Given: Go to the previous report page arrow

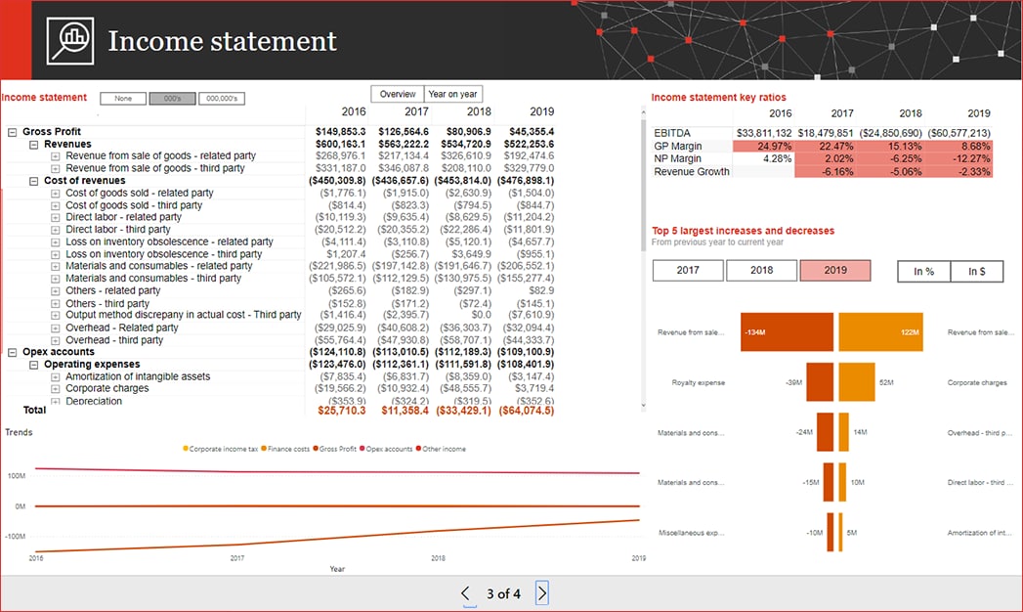Looking at the screenshot, I should 465,592.
